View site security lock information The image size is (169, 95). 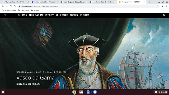click(20, 6)
